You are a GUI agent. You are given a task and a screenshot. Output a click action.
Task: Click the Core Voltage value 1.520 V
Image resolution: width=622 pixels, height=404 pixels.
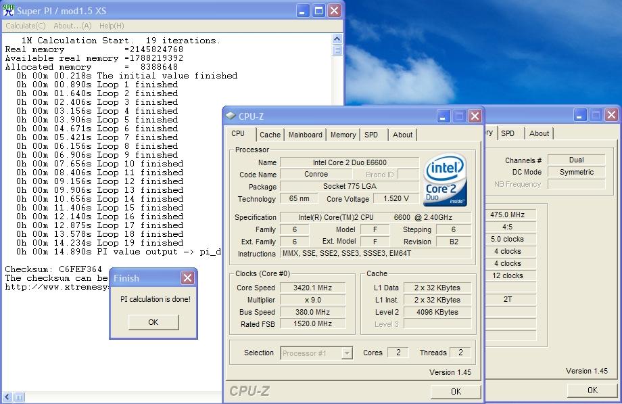point(396,198)
